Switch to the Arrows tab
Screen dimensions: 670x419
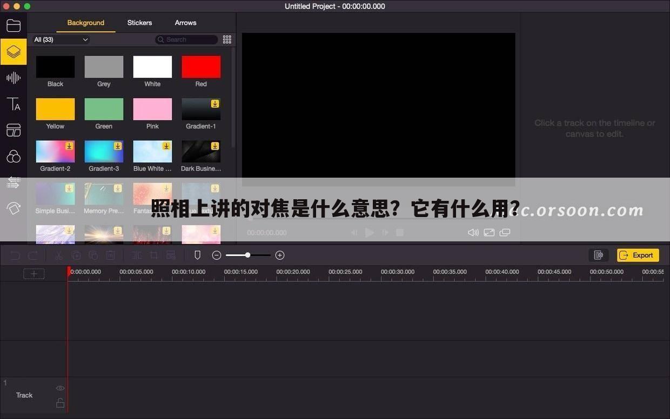pos(185,23)
